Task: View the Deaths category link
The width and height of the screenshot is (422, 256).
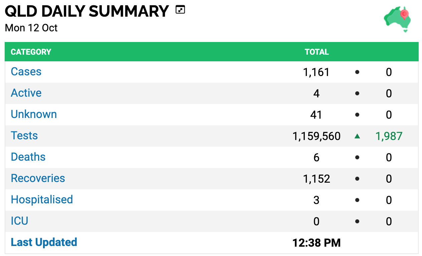Action: coord(28,157)
